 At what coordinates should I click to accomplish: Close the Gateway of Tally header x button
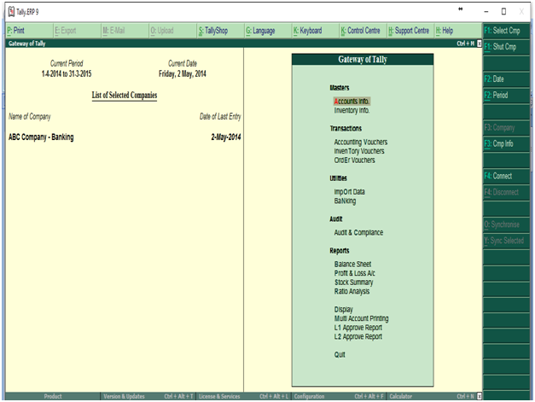(479, 44)
